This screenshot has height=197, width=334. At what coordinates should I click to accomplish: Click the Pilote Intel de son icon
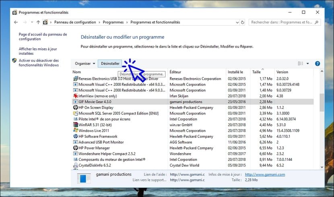tap(75, 119)
